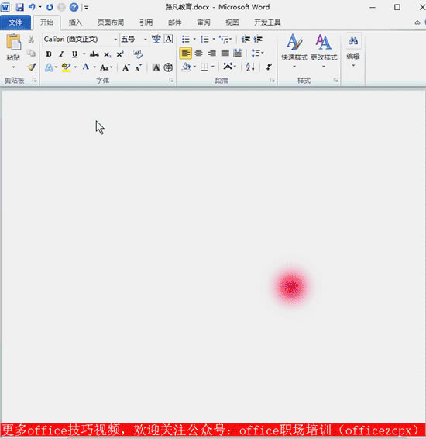Increase paragraph indent
The image size is (426, 439).
click(258, 39)
